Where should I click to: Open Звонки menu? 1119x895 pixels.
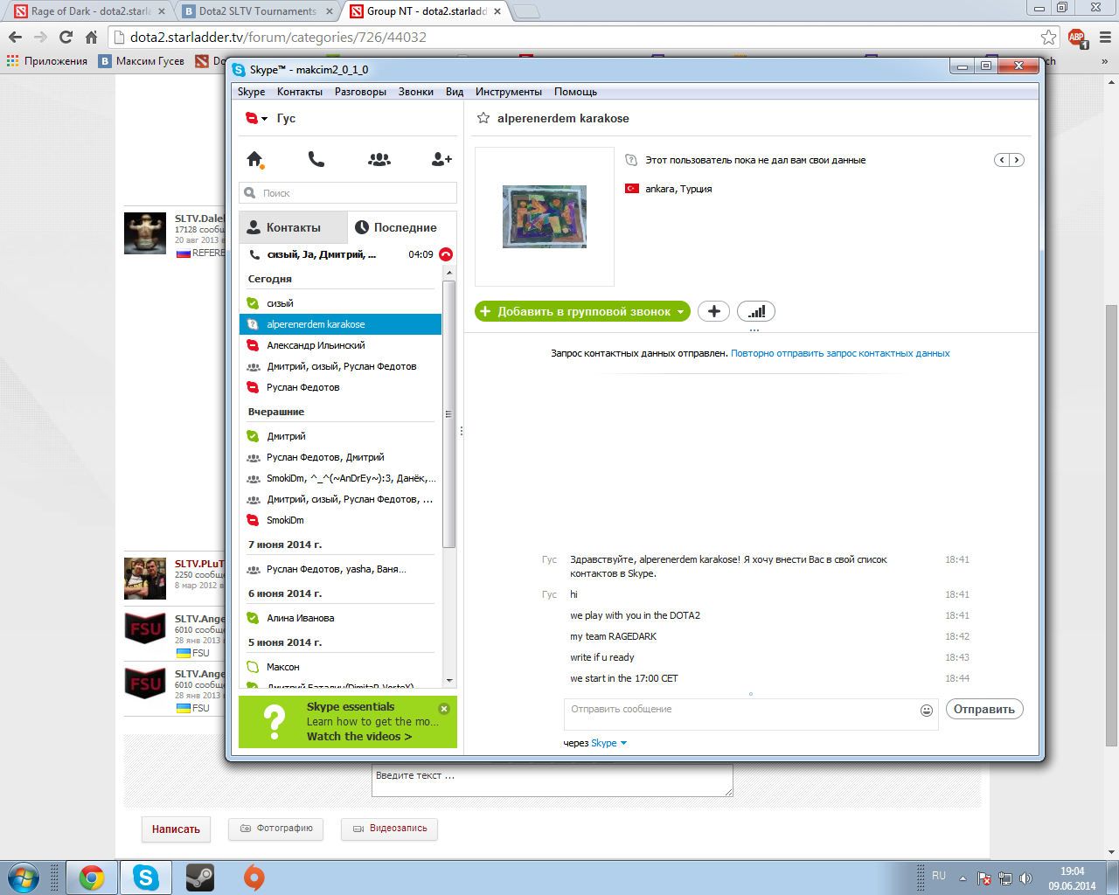coord(416,92)
